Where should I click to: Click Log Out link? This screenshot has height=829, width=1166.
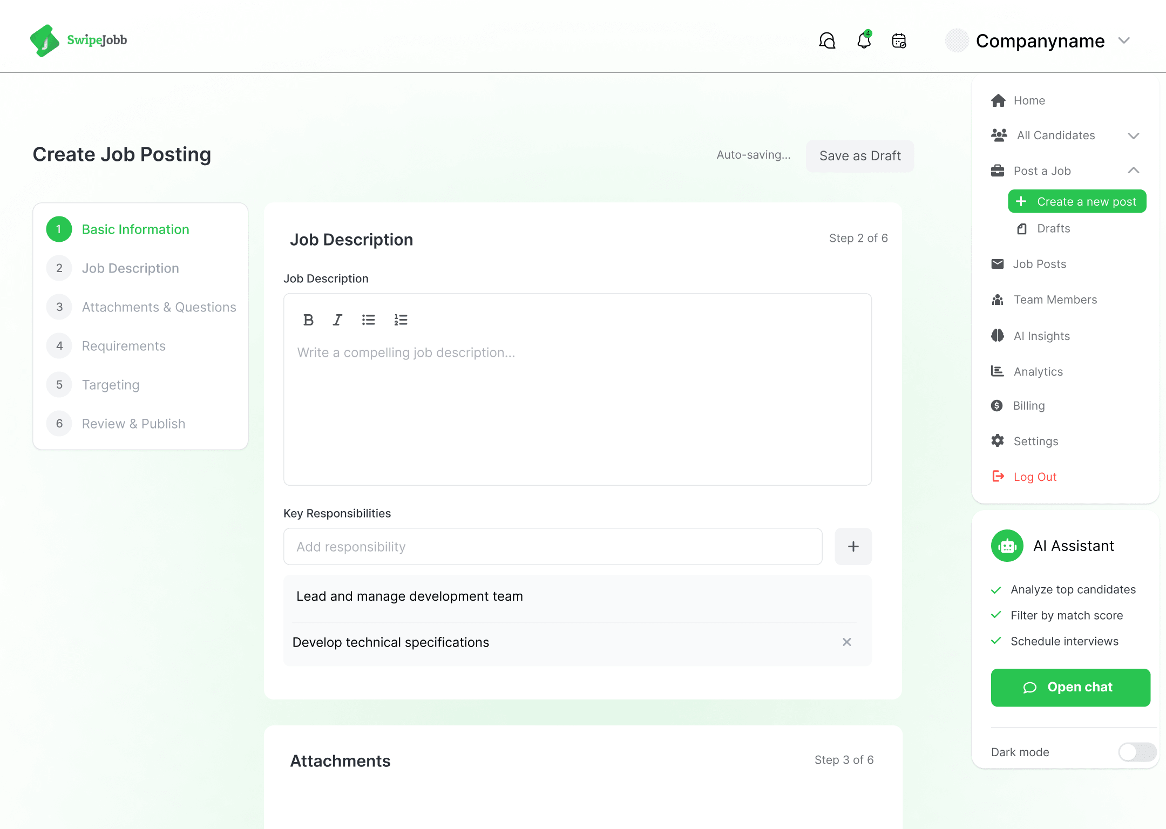click(x=1035, y=477)
